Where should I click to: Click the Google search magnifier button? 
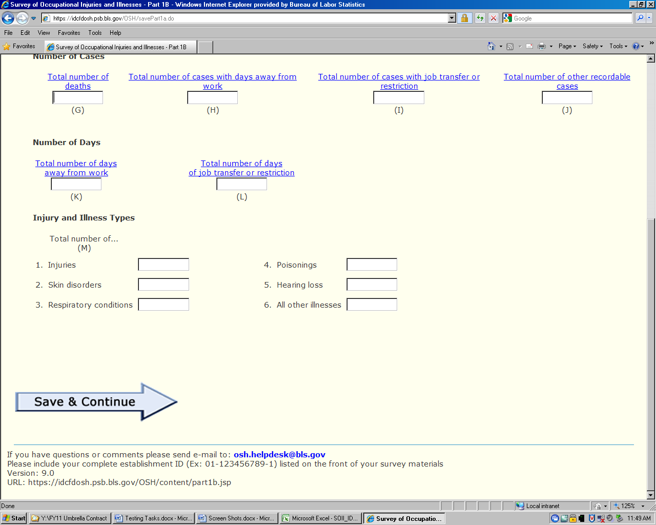[640, 18]
